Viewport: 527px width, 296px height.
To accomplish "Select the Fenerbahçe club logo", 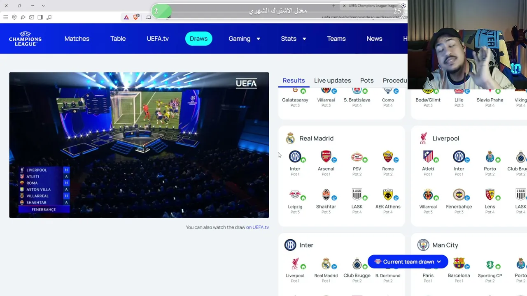I will [459, 194].
